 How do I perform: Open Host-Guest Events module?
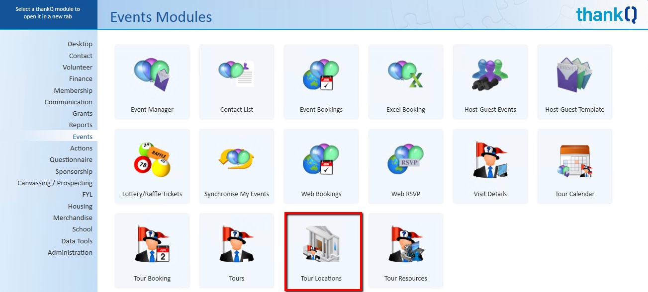point(490,75)
